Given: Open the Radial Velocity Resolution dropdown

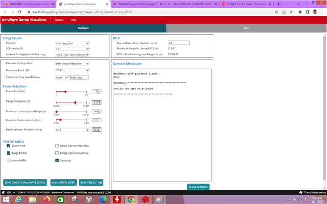Looking at the screenshot, I should pyautogui.click(x=73, y=130).
